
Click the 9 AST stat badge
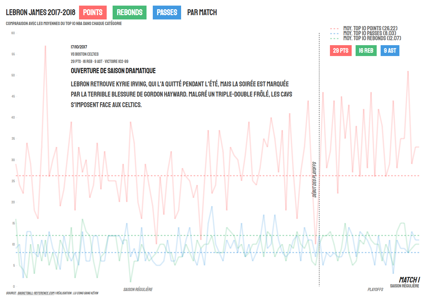coord(390,50)
